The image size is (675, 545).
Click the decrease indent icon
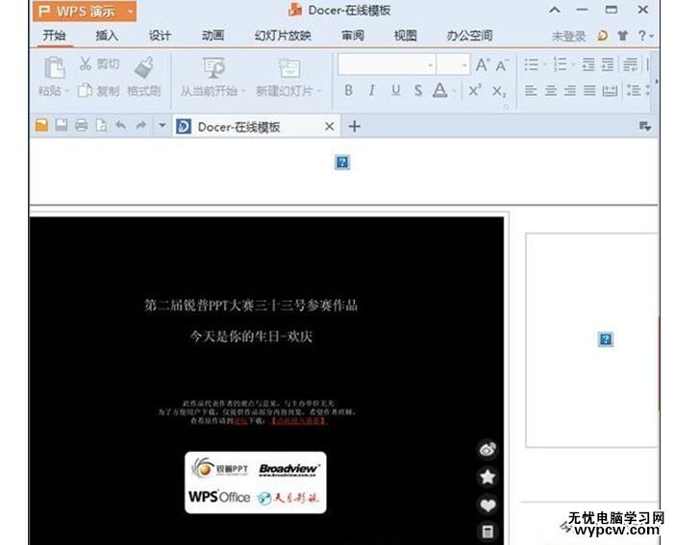pos(588,64)
